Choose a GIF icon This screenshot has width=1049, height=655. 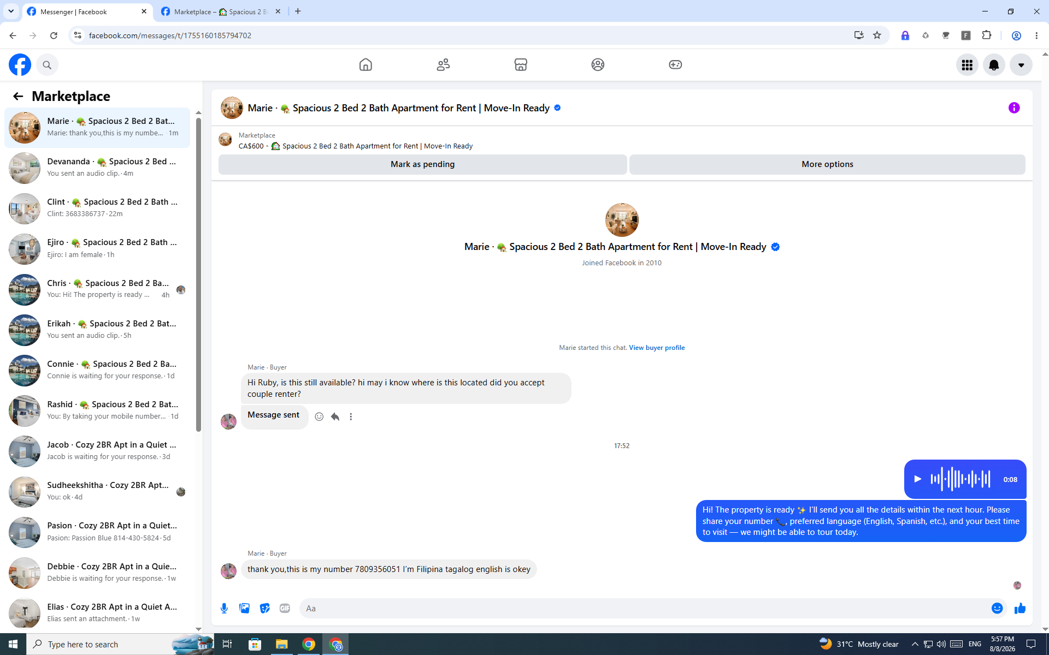click(x=285, y=609)
